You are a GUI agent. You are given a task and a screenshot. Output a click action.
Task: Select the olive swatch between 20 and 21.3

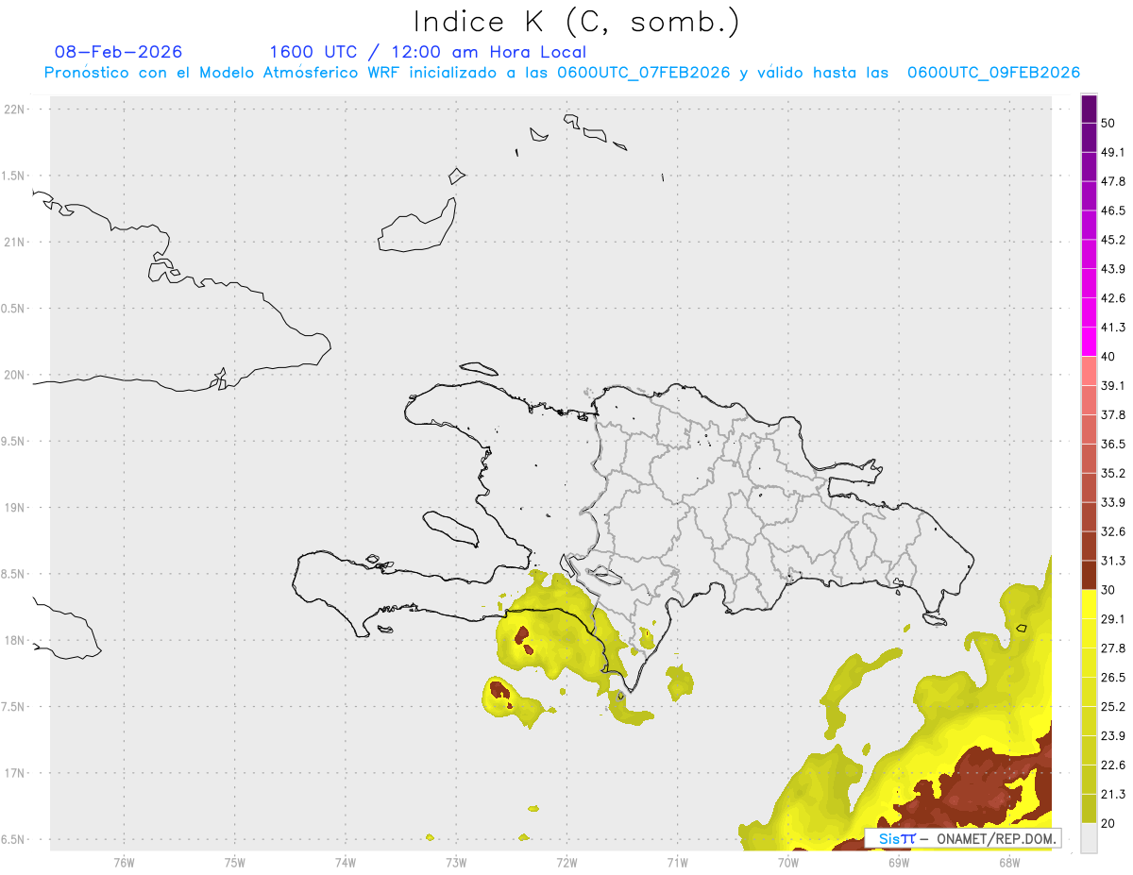click(1089, 809)
